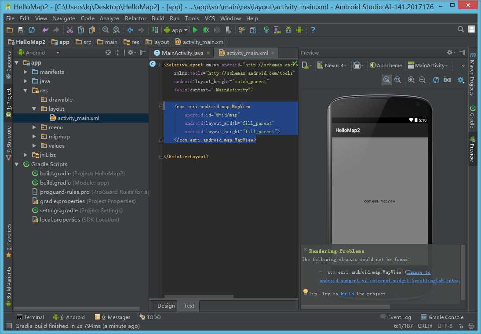Toggle the Gradle side panel

[x=473, y=117]
